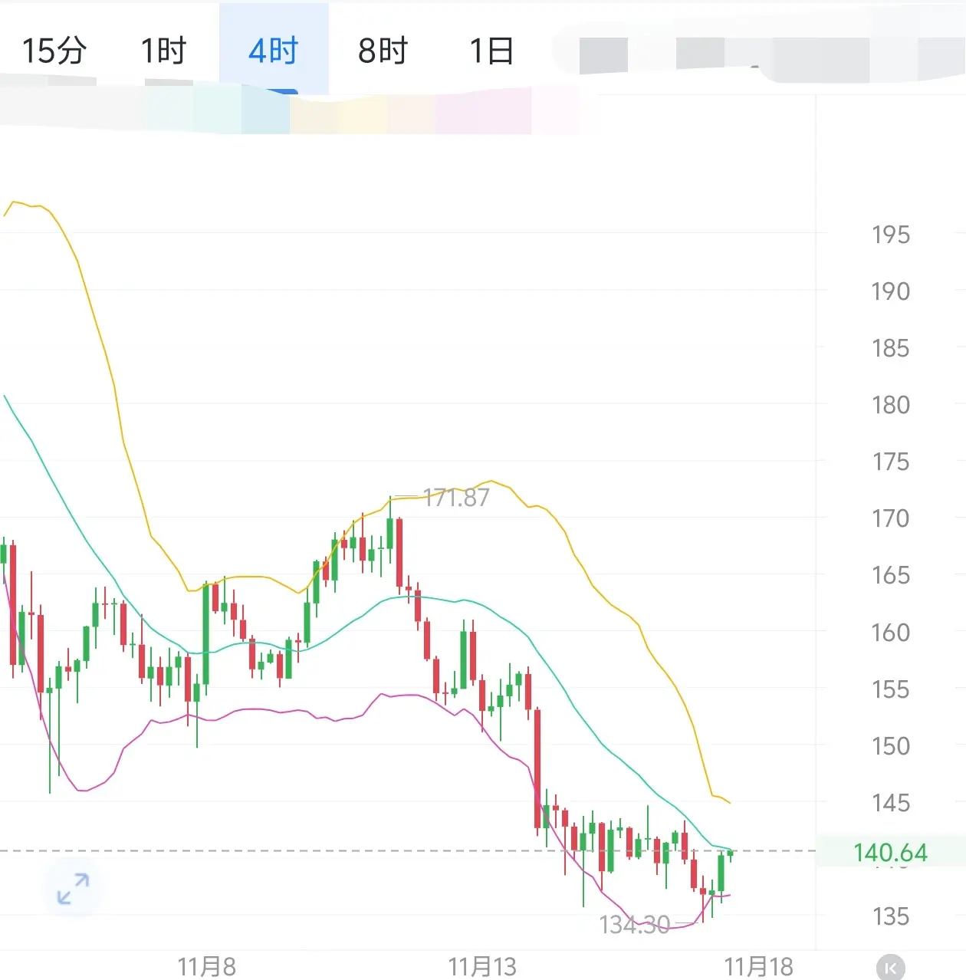Click the 195 price axis label
The width and height of the screenshot is (966, 980).
891,235
